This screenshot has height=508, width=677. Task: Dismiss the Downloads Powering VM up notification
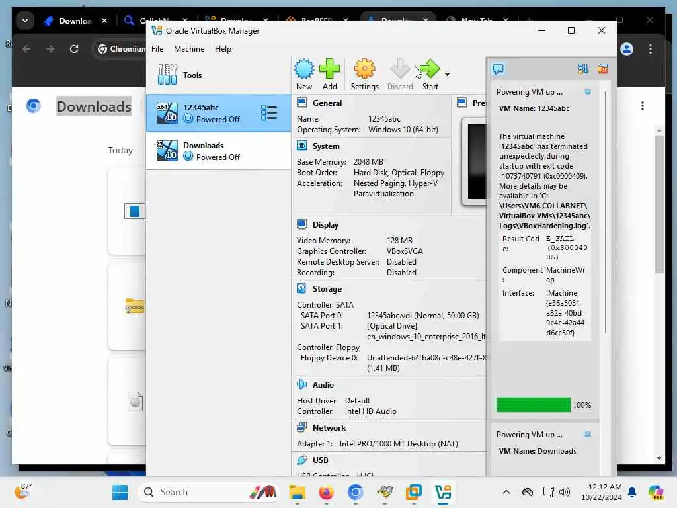point(588,434)
